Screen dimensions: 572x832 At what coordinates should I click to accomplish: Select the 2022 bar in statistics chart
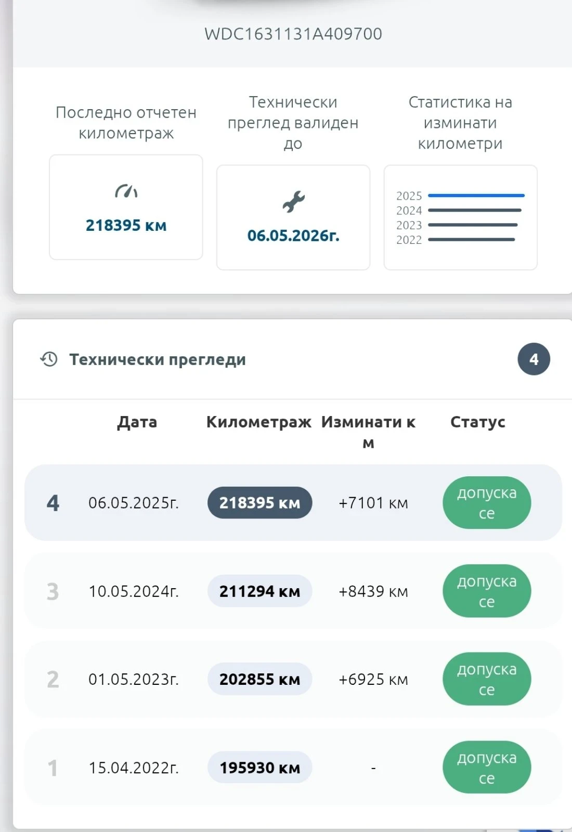(471, 240)
